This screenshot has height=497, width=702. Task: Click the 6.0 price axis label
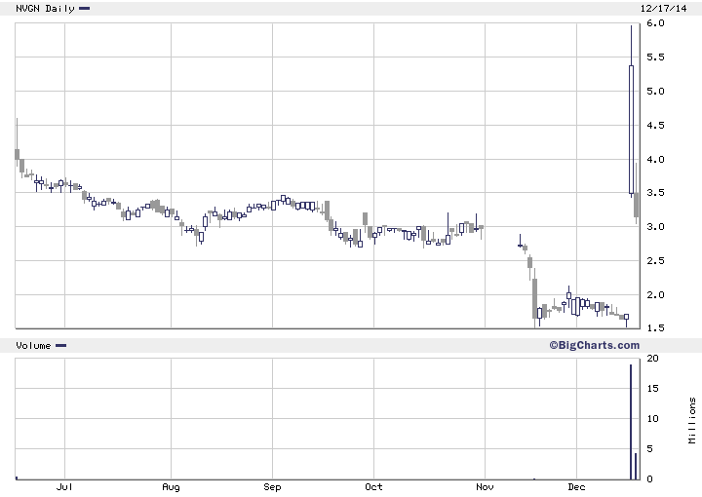point(655,23)
